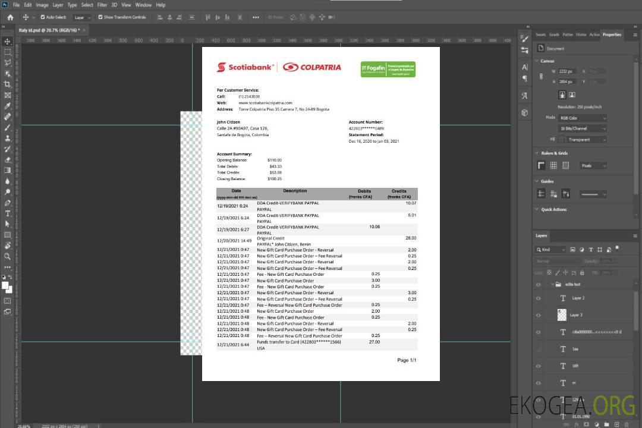The height and width of the screenshot is (428, 642).
Task: Click the create new layer icon
Action: 616,424
